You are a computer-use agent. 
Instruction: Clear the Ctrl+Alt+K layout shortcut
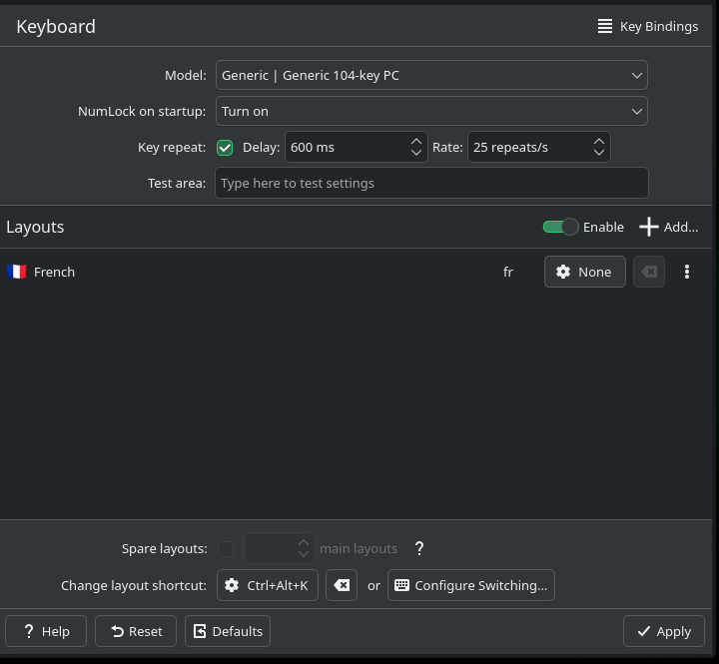click(342, 585)
